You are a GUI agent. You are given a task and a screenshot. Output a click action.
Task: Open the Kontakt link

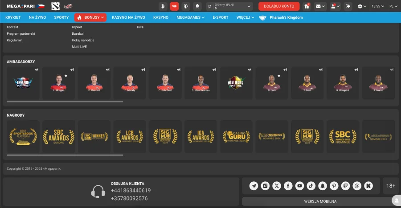tap(12, 27)
